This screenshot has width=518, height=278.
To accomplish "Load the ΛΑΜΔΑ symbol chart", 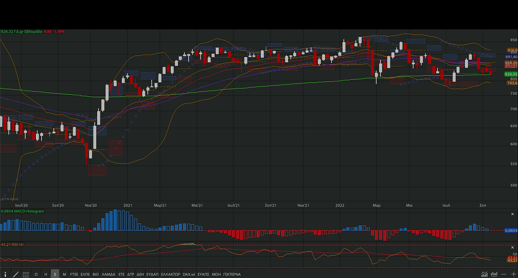I will coord(109,274).
